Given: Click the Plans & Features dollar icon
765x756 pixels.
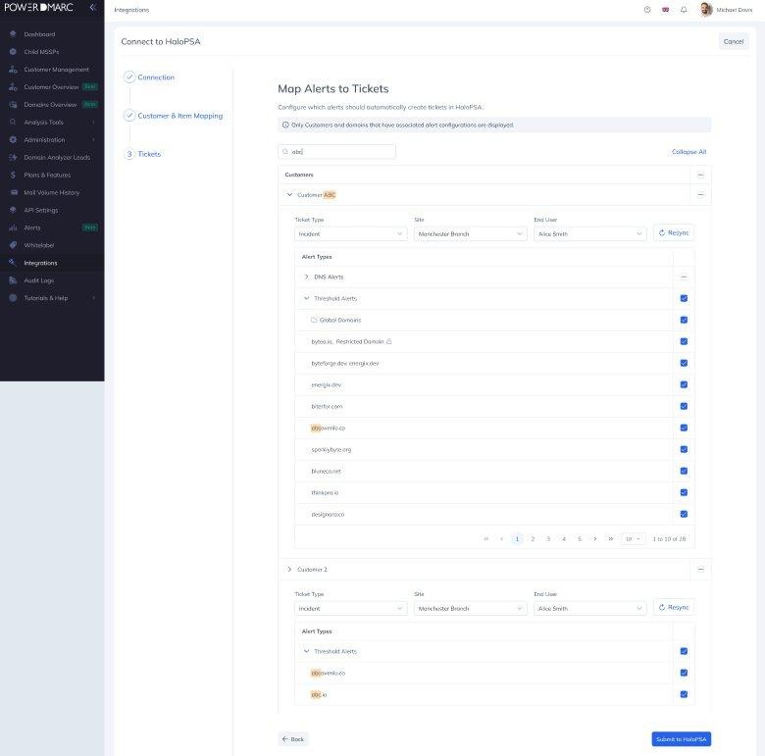Looking at the screenshot, I should [13, 175].
